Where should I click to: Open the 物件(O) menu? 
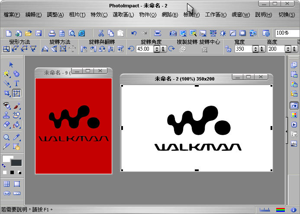pos(148,15)
